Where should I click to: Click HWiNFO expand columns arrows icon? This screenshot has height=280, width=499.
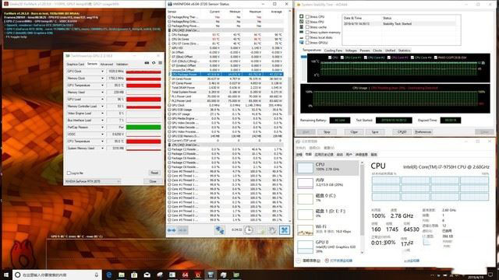172,230
